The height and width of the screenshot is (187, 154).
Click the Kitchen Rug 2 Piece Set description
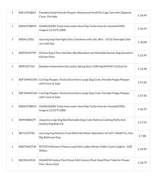click(x=86, y=55)
